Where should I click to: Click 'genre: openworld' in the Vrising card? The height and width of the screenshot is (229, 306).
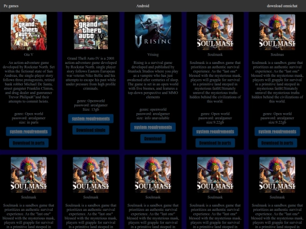(x=153, y=110)
